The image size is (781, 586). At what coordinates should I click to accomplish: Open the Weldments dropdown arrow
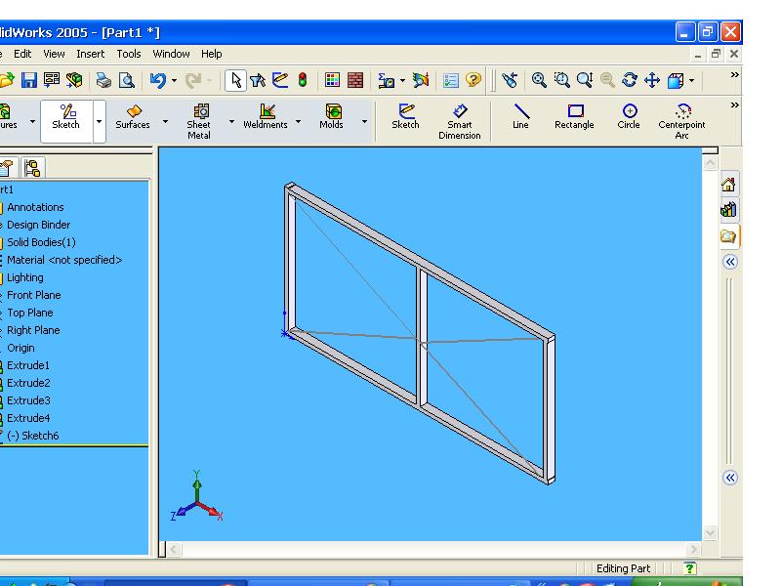(297, 122)
